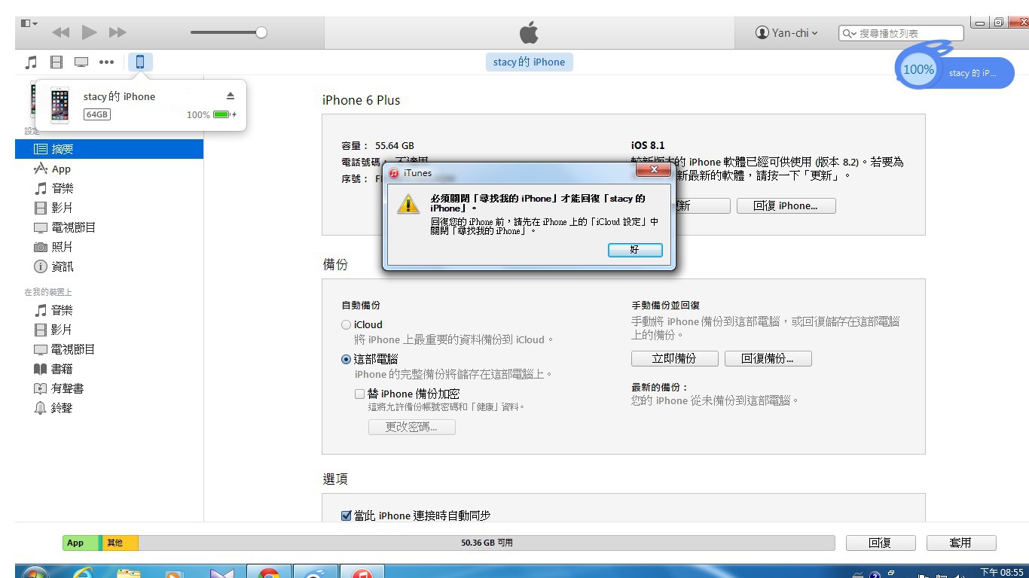Screen dimensions: 1029x578
Task: Open 電視節目 under the settings section
Action: (108, 227)
